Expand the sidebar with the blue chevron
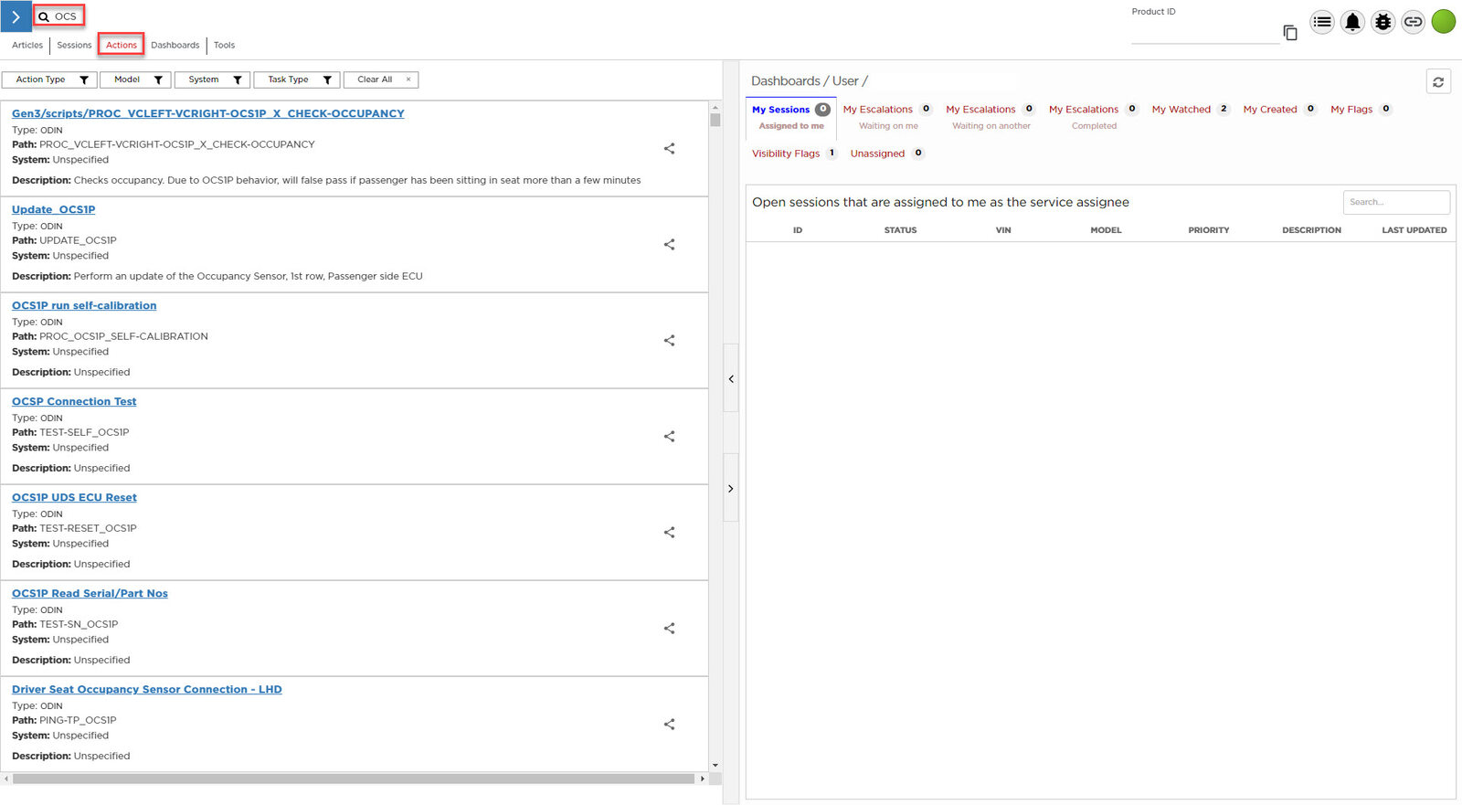The height and width of the screenshot is (805, 1462). click(16, 16)
